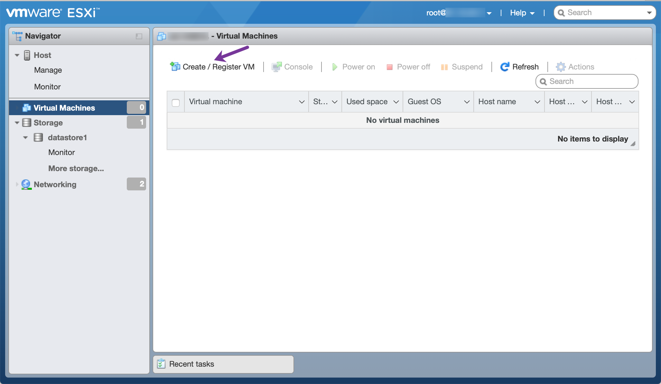Click the More storage... link

coord(76,169)
